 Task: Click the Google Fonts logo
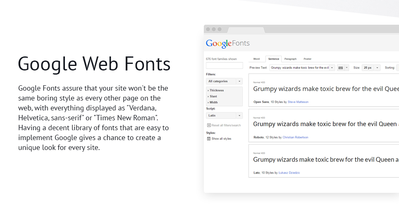(228, 44)
